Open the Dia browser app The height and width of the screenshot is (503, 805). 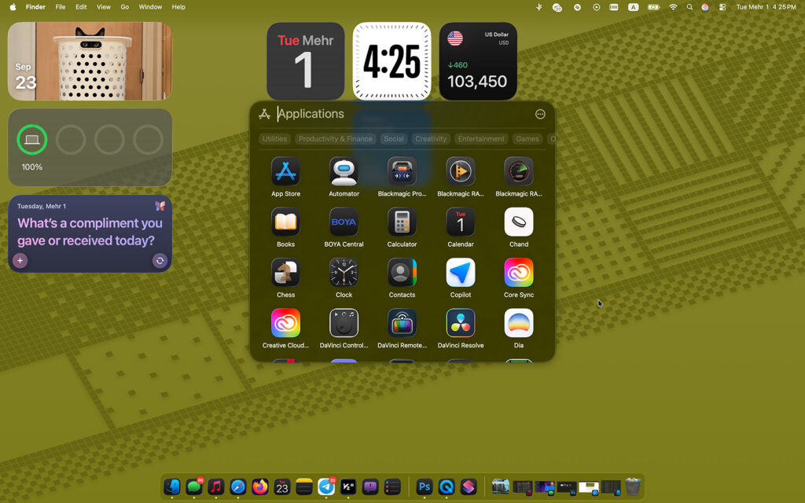pos(519,323)
